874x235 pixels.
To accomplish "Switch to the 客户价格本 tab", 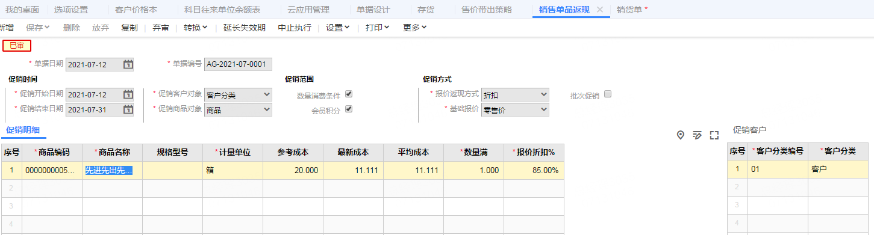I will pyautogui.click(x=136, y=10).
